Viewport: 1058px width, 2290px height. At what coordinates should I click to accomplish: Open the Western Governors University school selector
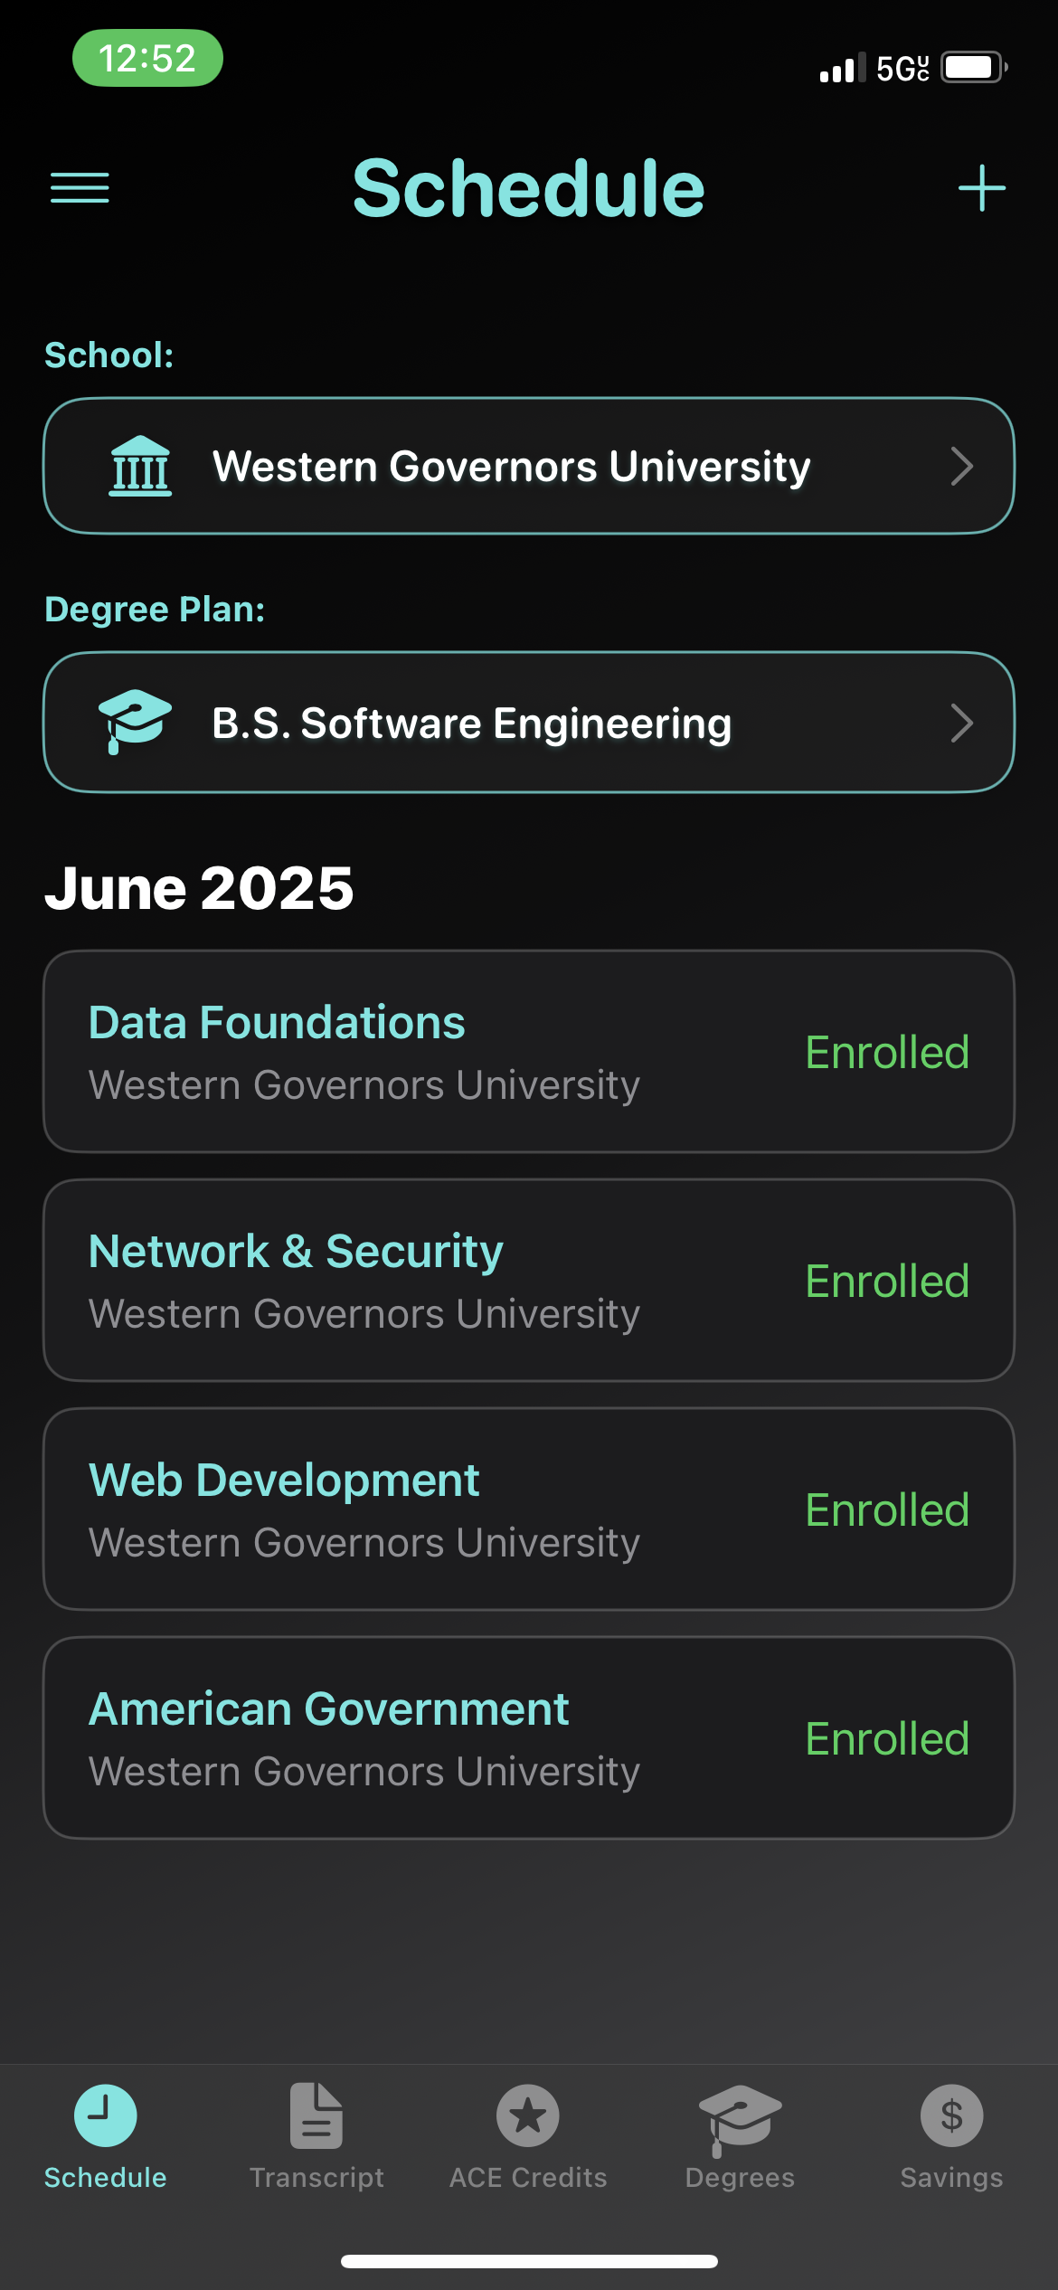click(x=511, y=467)
